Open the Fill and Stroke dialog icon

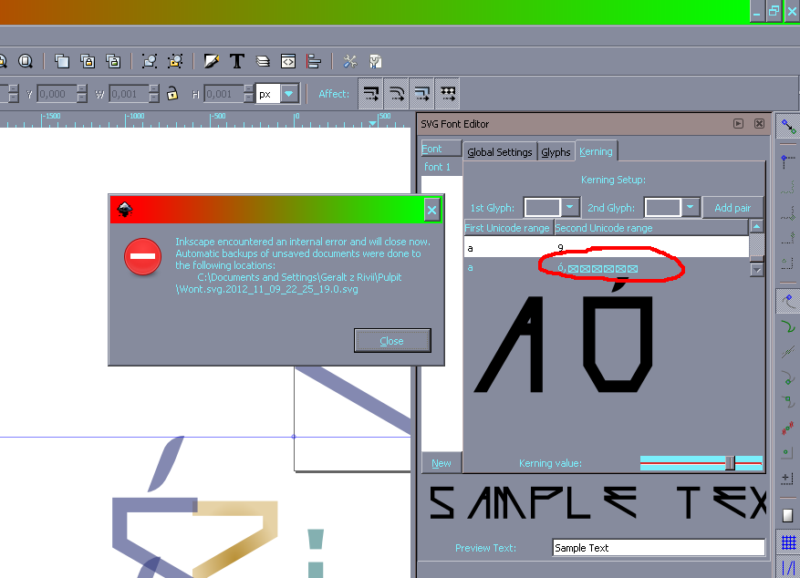pyautogui.click(x=212, y=61)
